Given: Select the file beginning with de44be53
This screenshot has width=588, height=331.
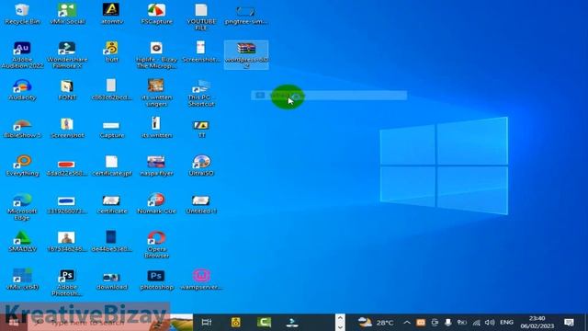Looking at the screenshot, I should [111, 241].
